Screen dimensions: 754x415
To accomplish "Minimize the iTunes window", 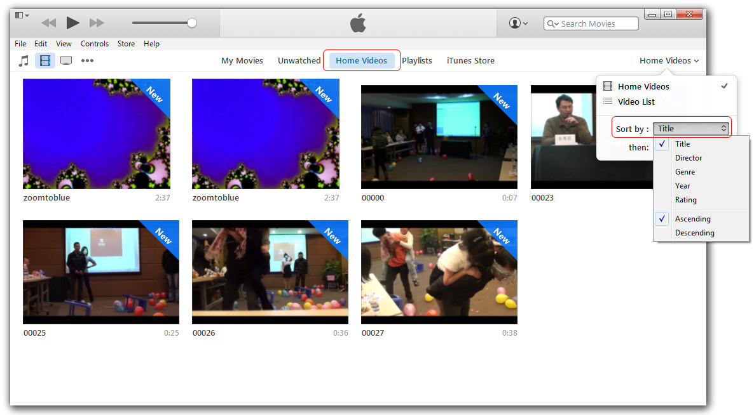I will click(652, 15).
